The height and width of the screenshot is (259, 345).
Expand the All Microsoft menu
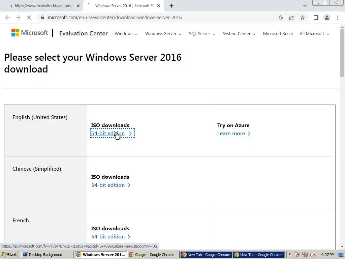pos(314,33)
